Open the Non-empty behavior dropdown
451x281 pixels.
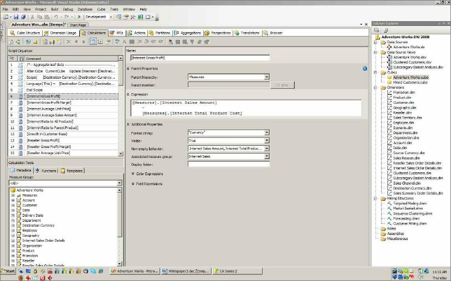click(x=266, y=149)
